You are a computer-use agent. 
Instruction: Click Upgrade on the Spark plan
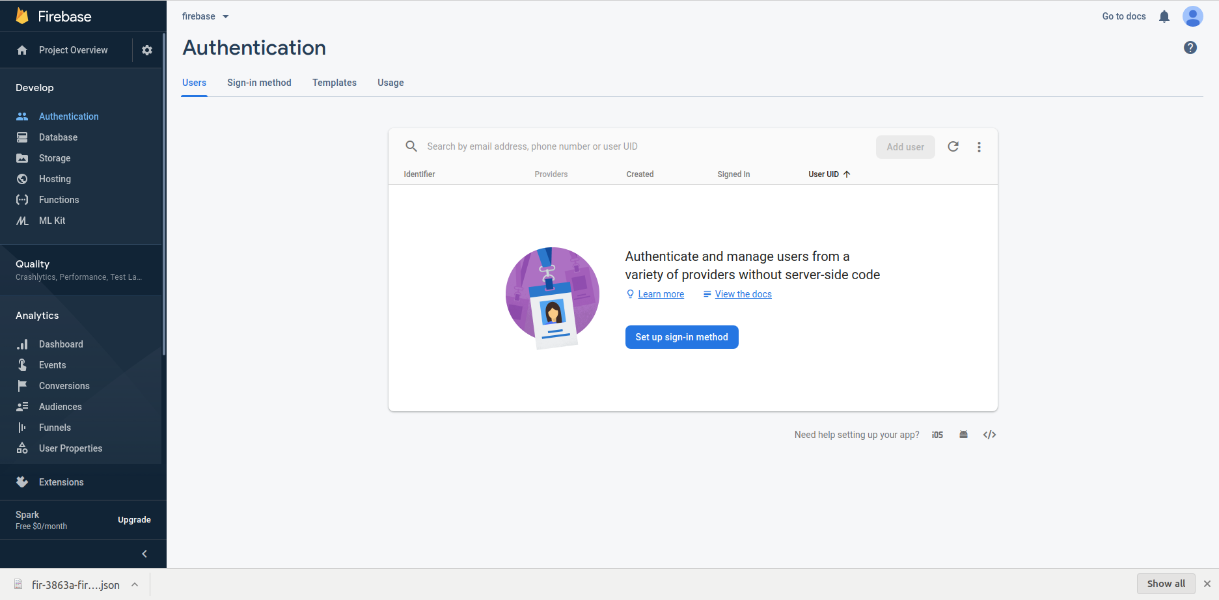tap(134, 520)
